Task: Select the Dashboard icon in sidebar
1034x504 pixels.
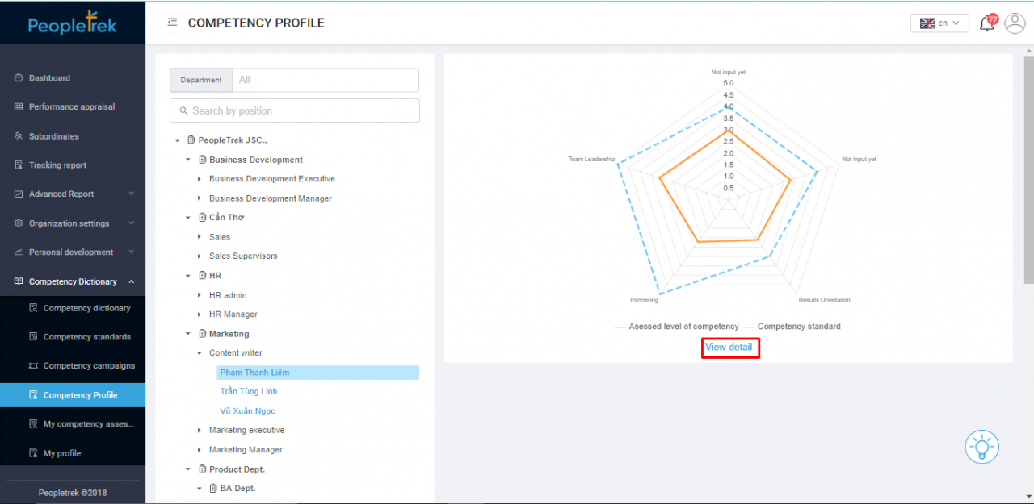Action: pos(18,77)
